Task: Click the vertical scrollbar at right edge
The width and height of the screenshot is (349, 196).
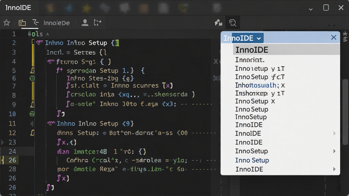Action: (x=345, y=112)
